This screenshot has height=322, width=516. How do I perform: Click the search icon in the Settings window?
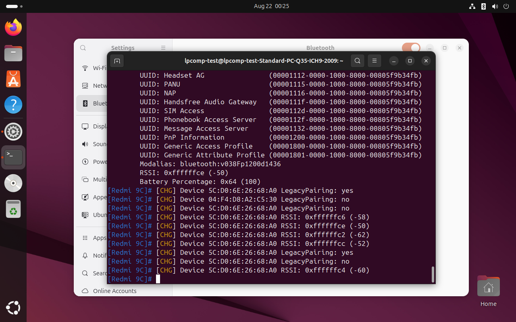(x=83, y=48)
